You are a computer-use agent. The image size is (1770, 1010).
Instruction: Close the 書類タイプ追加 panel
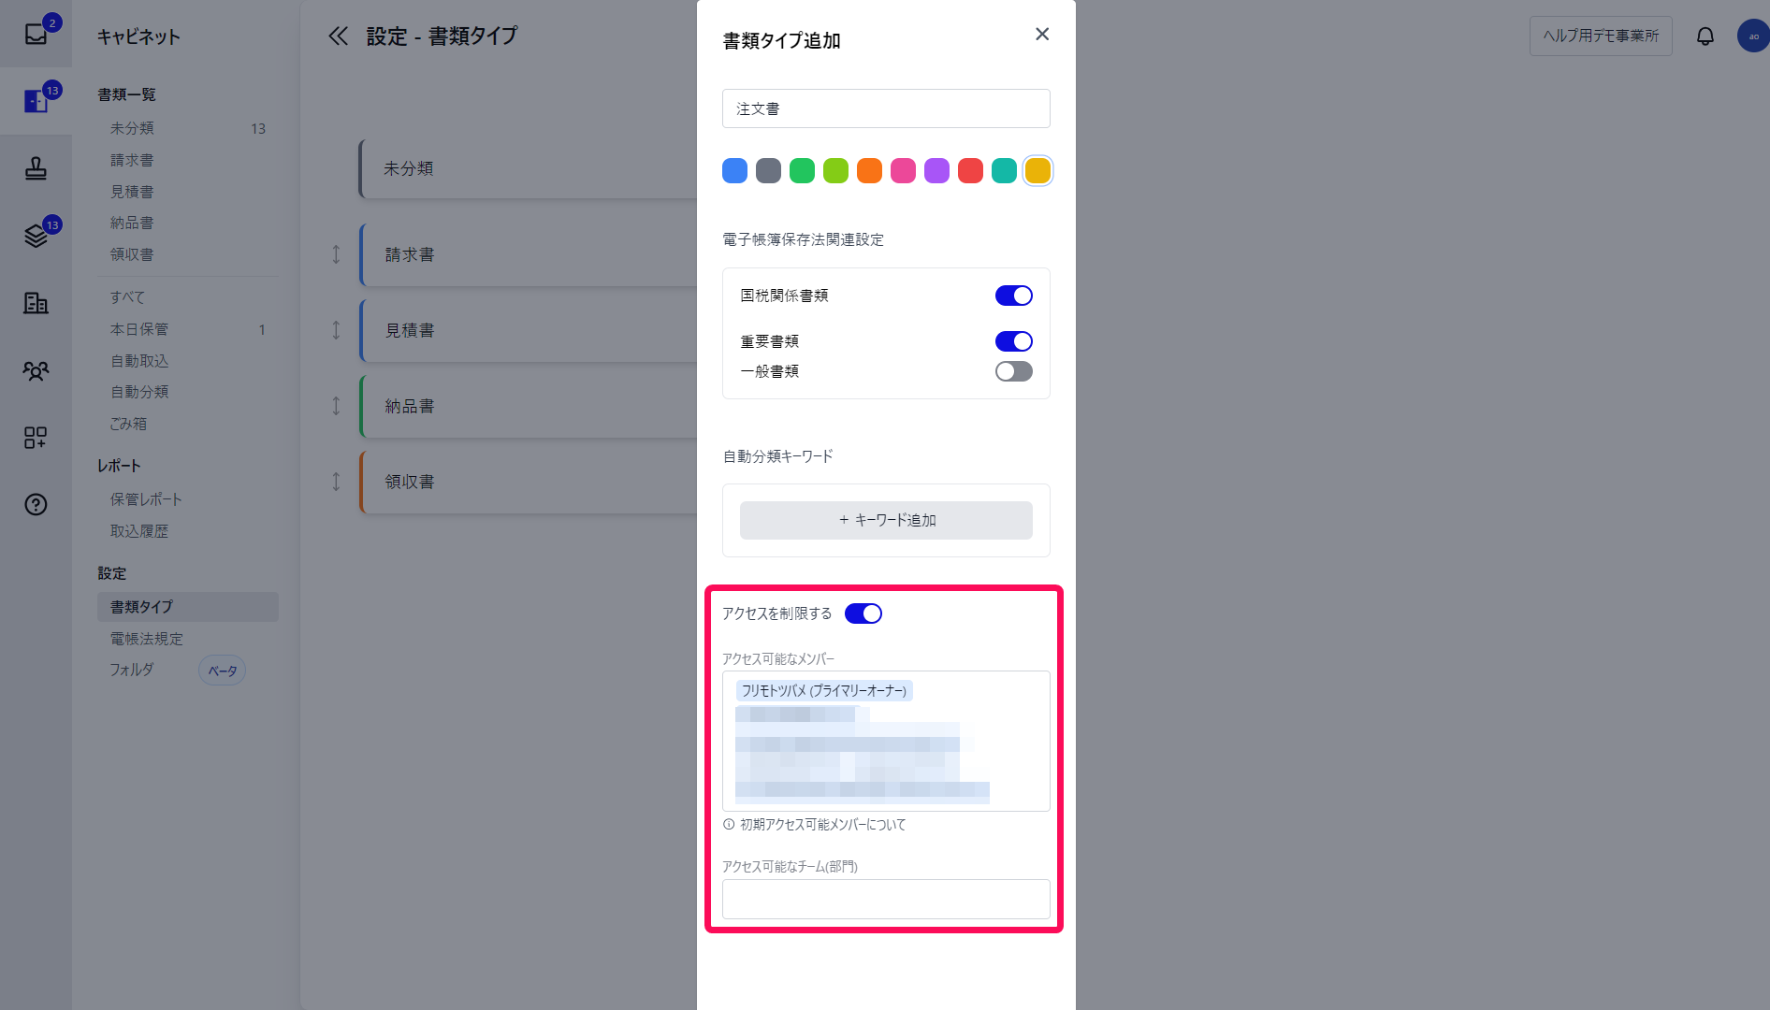[x=1042, y=35]
